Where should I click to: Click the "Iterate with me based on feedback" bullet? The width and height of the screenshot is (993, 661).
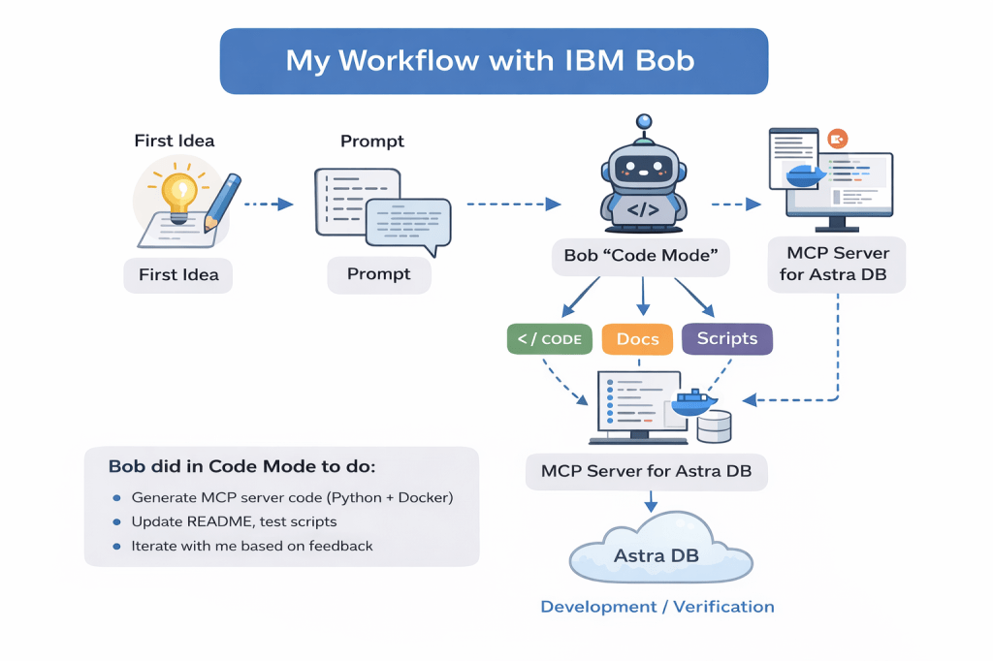coord(251,546)
